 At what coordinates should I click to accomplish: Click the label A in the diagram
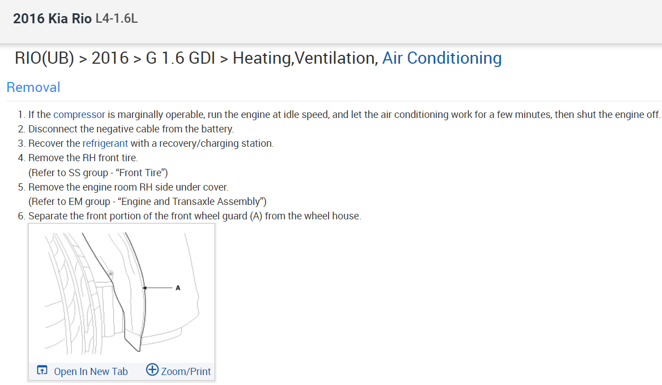pyautogui.click(x=178, y=288)
